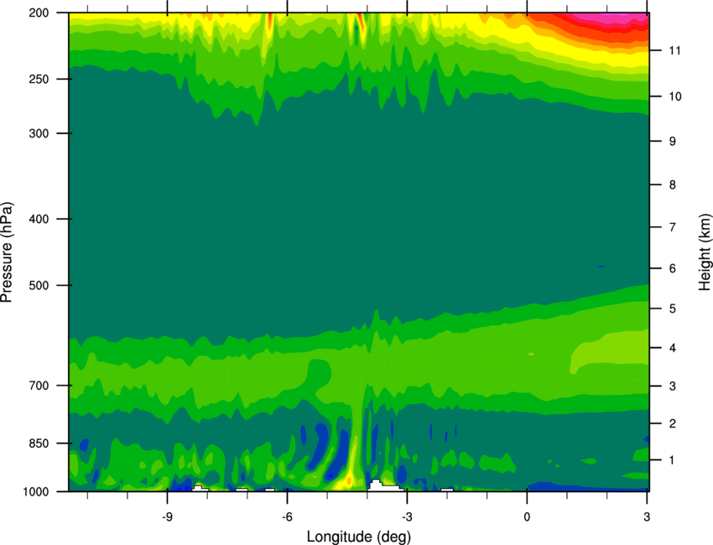713x545 pixels.
Task: Click the 1 km height tick label
Action: (x=673, y=460)
